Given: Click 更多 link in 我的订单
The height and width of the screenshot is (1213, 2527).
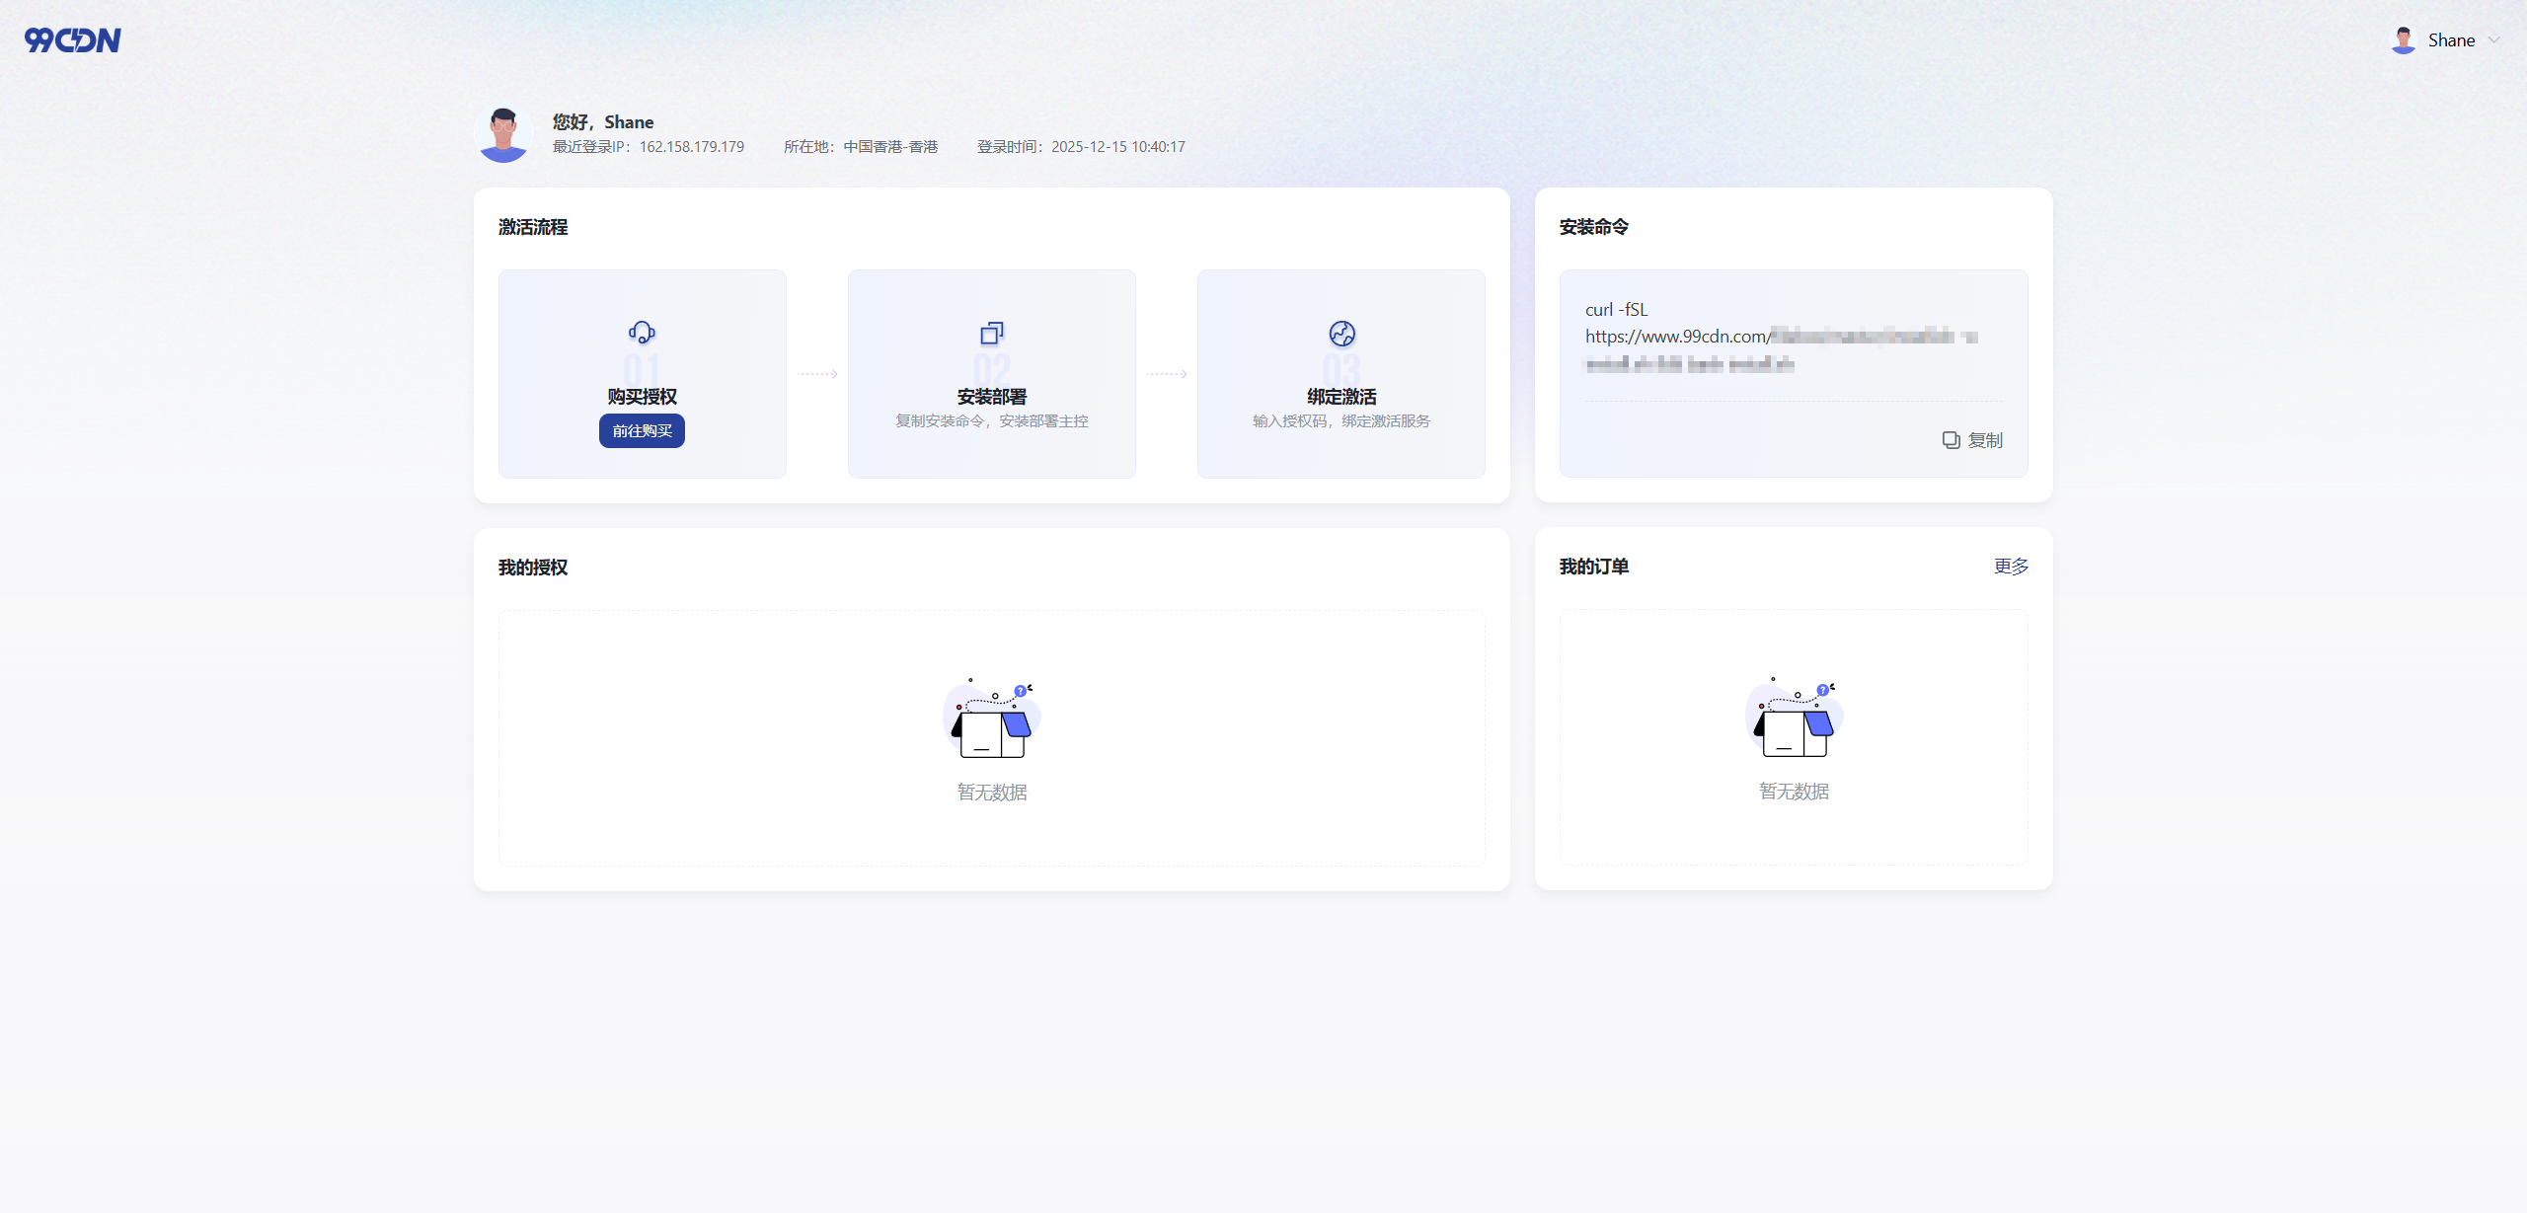Looking at the screenshot, I should [x=2011, y=567].
